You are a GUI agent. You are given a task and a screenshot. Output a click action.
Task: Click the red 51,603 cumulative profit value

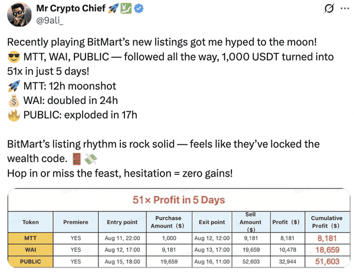click(326, 260)
